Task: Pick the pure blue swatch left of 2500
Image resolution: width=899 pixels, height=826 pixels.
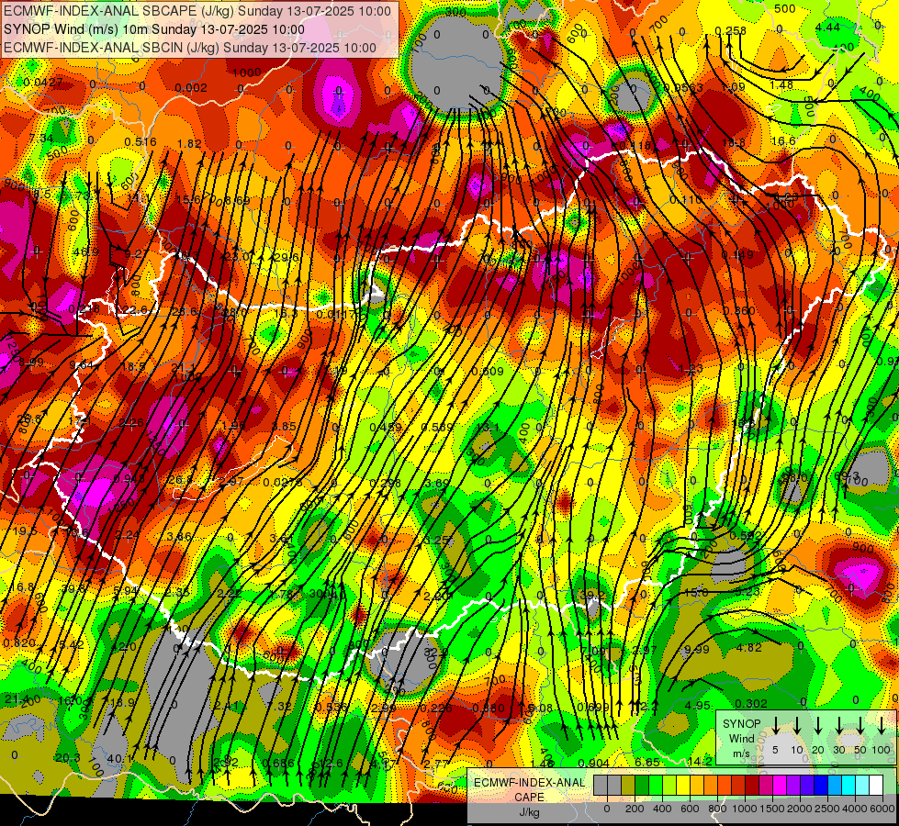Action: [x=822, y=785]
